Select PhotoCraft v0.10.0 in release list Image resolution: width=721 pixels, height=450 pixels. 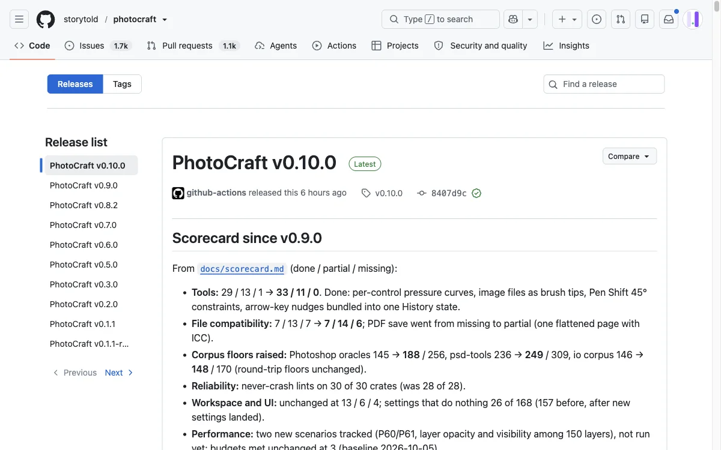pyautogui.click(x=91, y=166)
